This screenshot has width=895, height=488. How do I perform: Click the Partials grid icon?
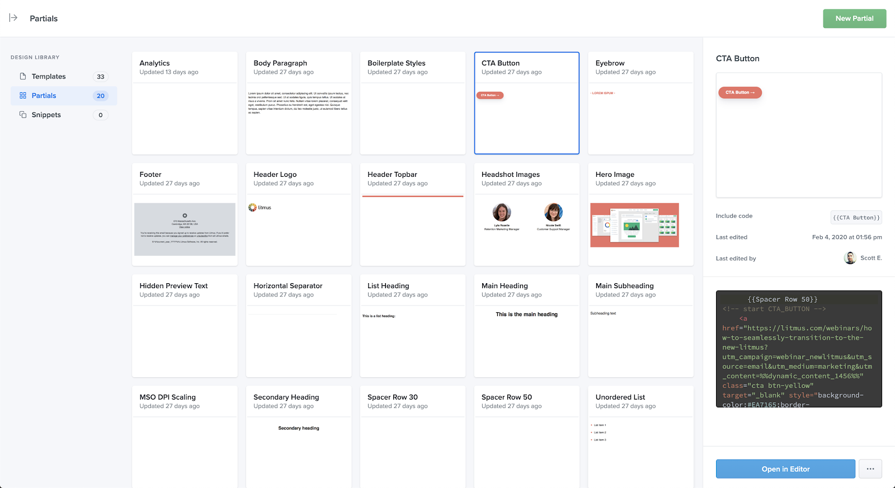pos(23,96)
